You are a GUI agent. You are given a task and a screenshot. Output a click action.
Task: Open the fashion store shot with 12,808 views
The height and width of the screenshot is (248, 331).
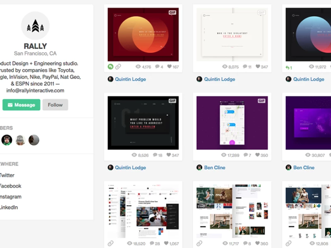(308, 211)
